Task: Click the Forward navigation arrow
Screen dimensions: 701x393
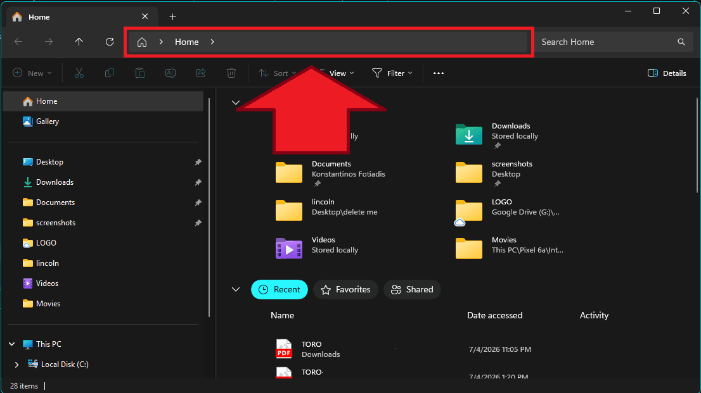Action: (x=49, y=42)
